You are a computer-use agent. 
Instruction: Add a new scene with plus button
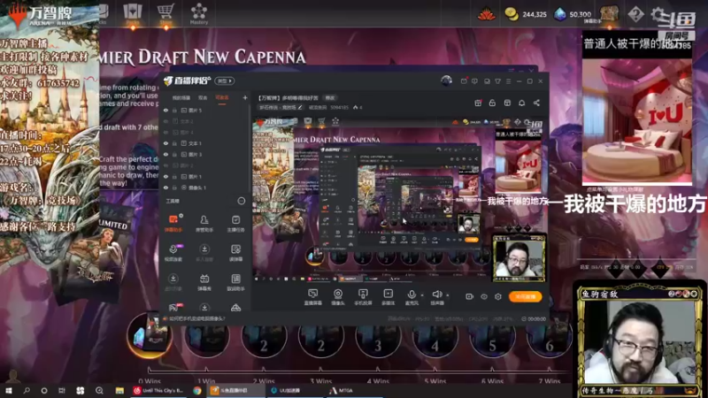245,97
